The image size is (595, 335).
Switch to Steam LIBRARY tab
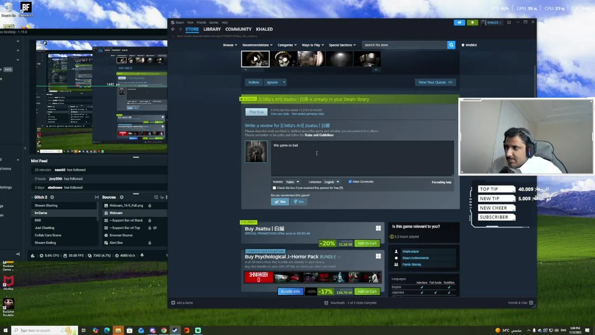point(212,29)
